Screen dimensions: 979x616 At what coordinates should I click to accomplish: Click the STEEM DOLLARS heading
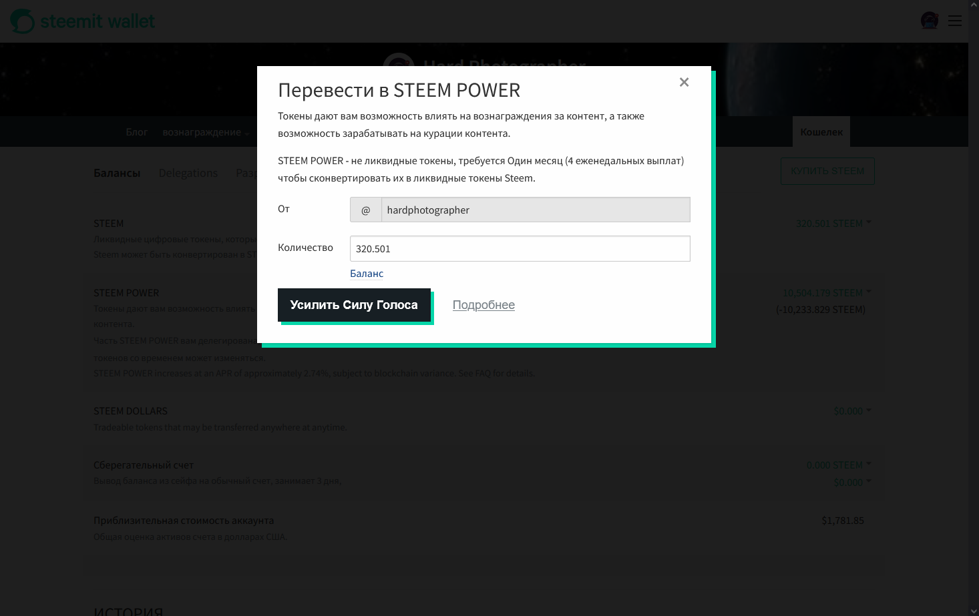pyautogui.click(x=131, y=411)
